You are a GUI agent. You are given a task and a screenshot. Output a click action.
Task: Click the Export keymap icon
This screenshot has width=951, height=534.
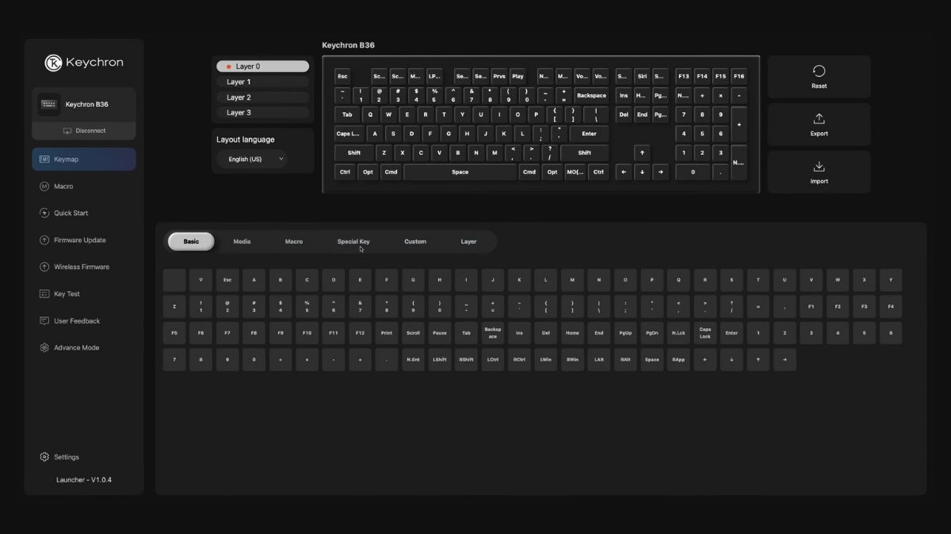pyautogui.click(x=819, y=119)
